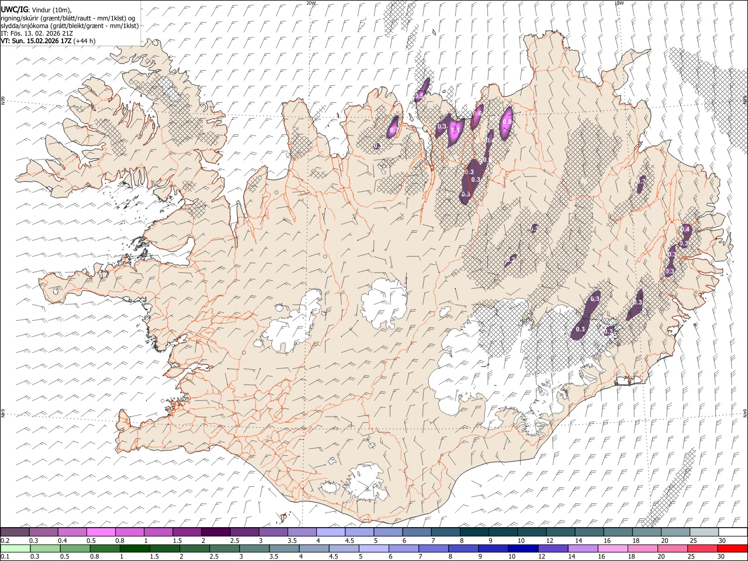Select upper legend dark teal swatch between 8 and 9
Screen dimensions: 748x561
pyautogui.click(x=474, y=532)
